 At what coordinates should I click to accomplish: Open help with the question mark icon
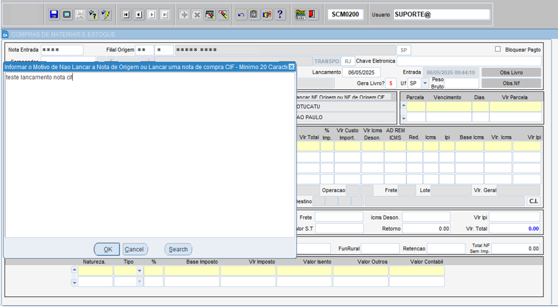point(280,14)
